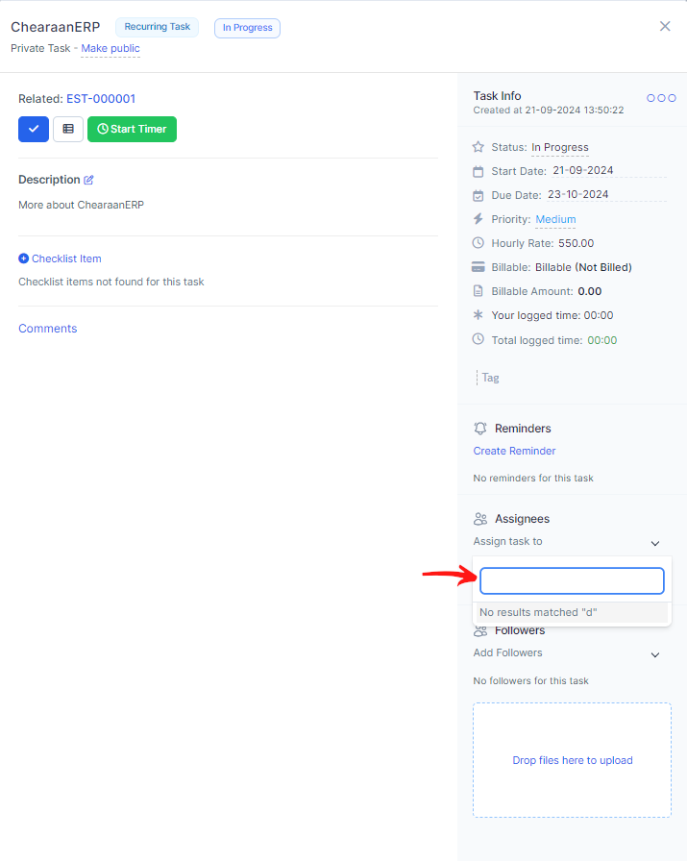Viewport: 687px width, 861px height.
Task: Change the In Progress status value
Action: coord(560,147)
